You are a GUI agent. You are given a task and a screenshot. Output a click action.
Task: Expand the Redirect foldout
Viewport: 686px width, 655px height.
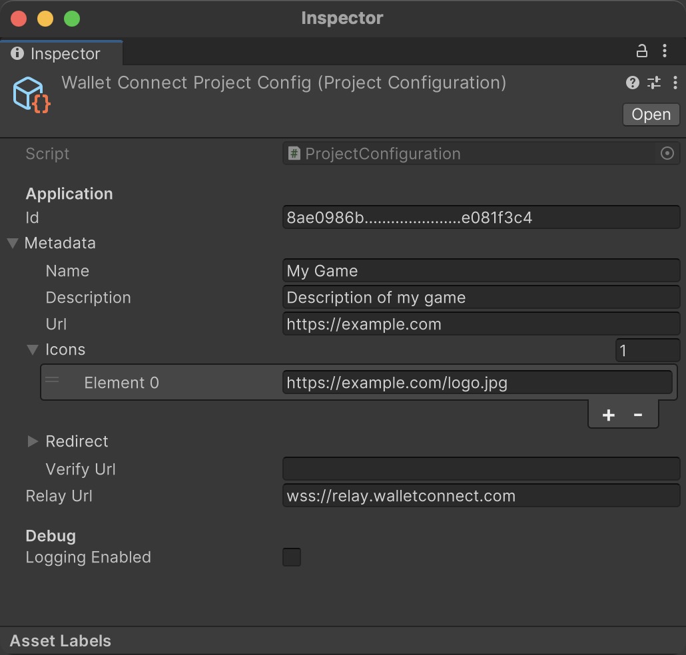coord(33,441)
